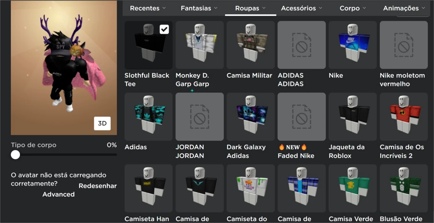Open the Advanced avatar options

click(59, 194)
